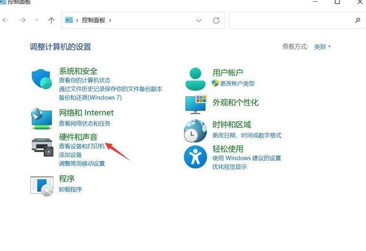Click the forward navigation arrow

coord(22,21)
